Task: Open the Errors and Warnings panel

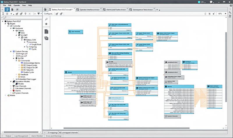Action: tap(54, 136)
